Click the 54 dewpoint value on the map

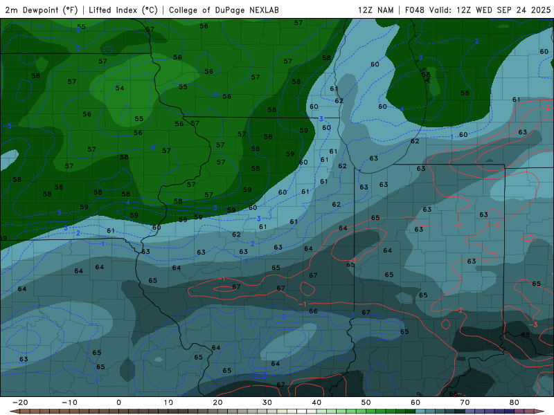pos(120,88)
